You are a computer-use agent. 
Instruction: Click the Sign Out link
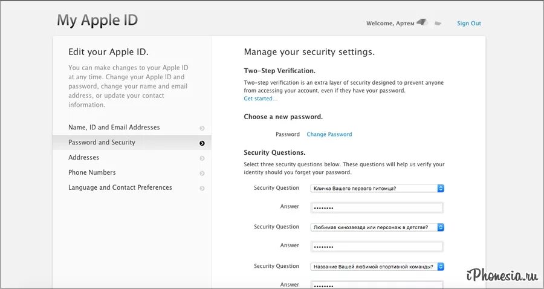coord(469,24)
